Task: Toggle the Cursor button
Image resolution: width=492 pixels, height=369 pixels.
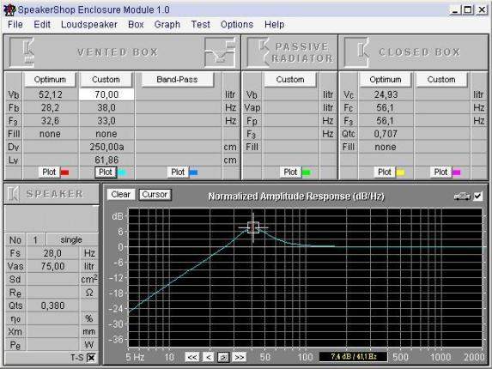Action: tap(155, 195)
